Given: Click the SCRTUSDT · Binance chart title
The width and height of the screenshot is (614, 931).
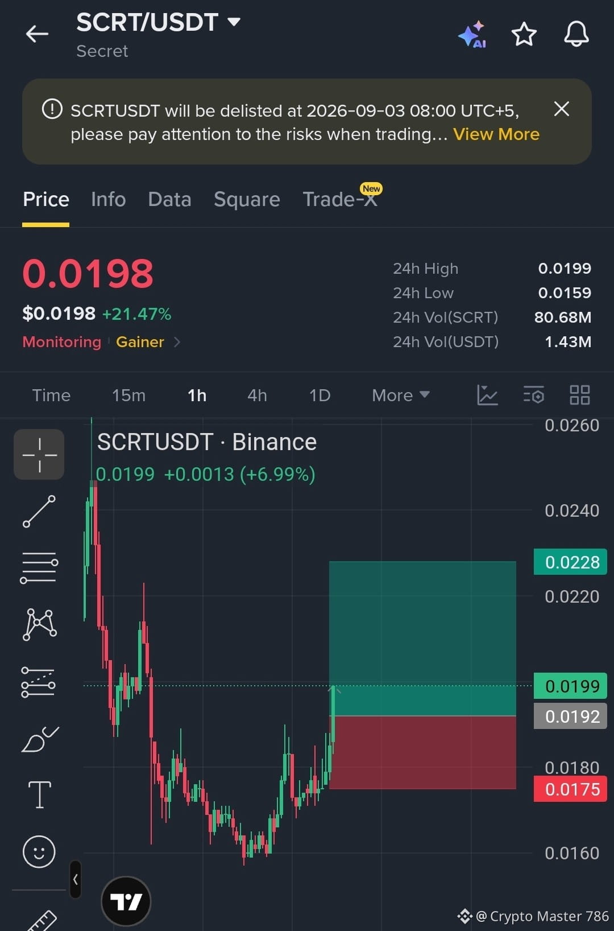Looking at the screenshot, I should point(207,442).
